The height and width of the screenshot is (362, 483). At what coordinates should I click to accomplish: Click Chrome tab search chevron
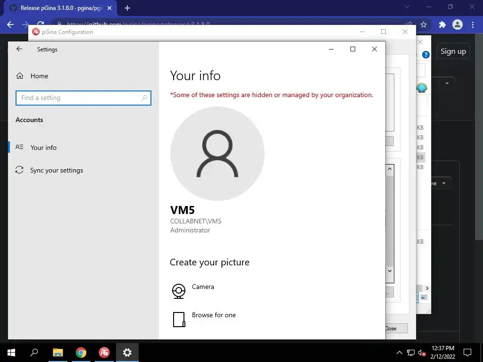click(407, 7)
